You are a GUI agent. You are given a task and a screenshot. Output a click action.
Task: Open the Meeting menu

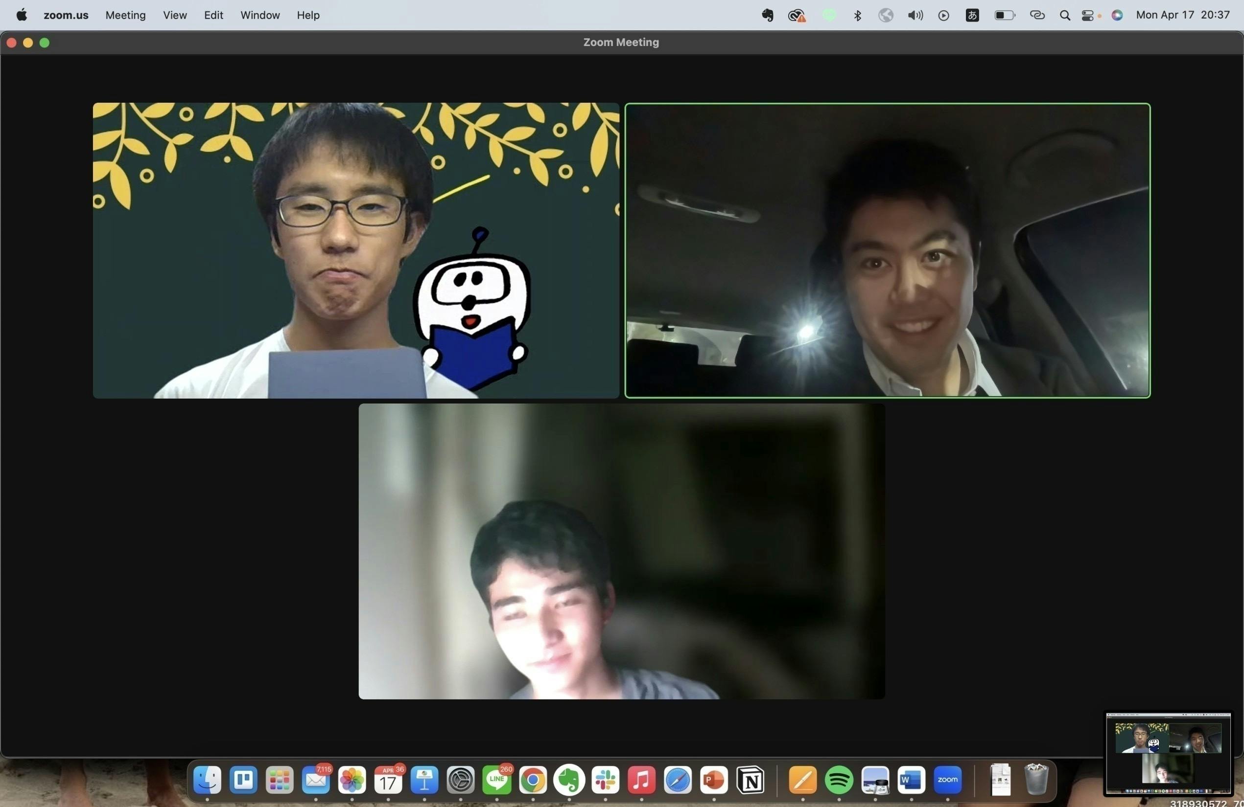125,15
